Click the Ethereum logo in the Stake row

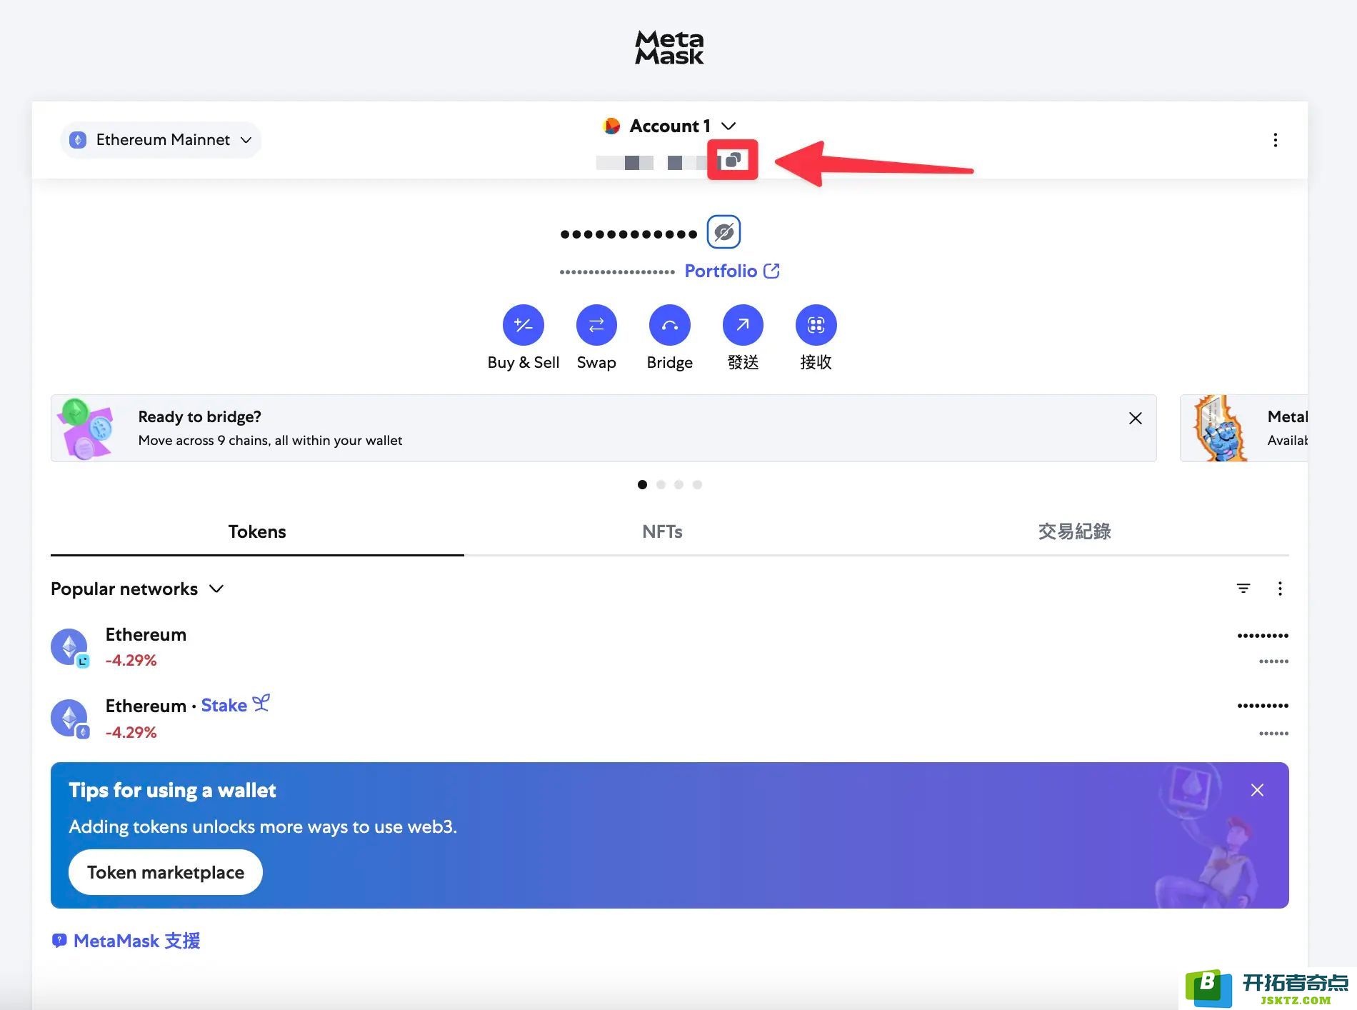click(x=69, y=718)
